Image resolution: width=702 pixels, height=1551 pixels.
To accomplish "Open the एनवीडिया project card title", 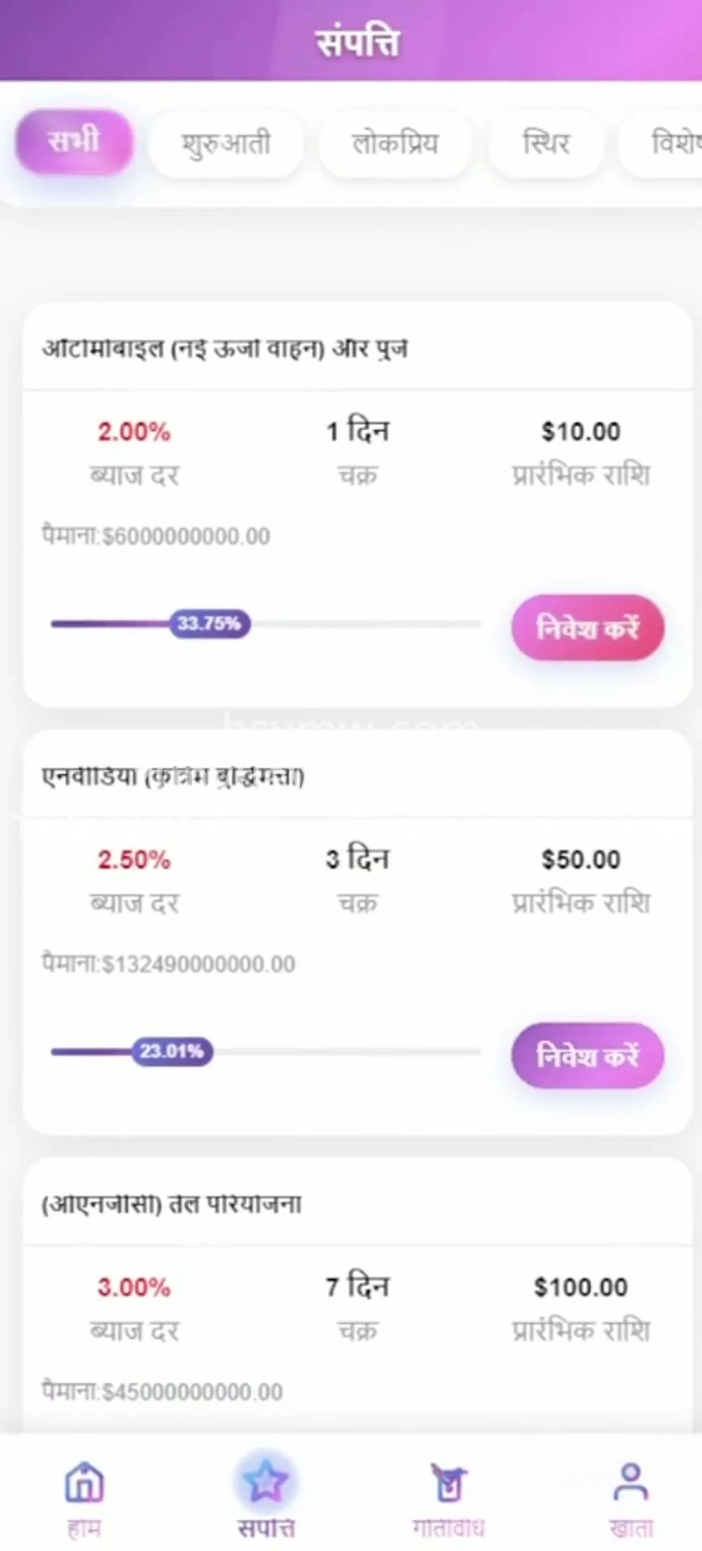I will click(x=173, y=777).
